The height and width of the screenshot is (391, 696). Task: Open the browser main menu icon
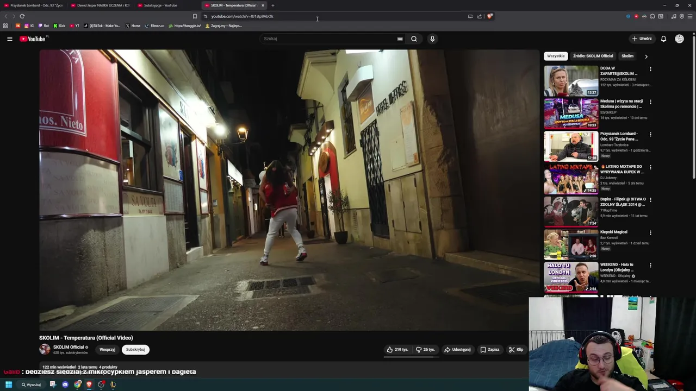tap(690, 16)
